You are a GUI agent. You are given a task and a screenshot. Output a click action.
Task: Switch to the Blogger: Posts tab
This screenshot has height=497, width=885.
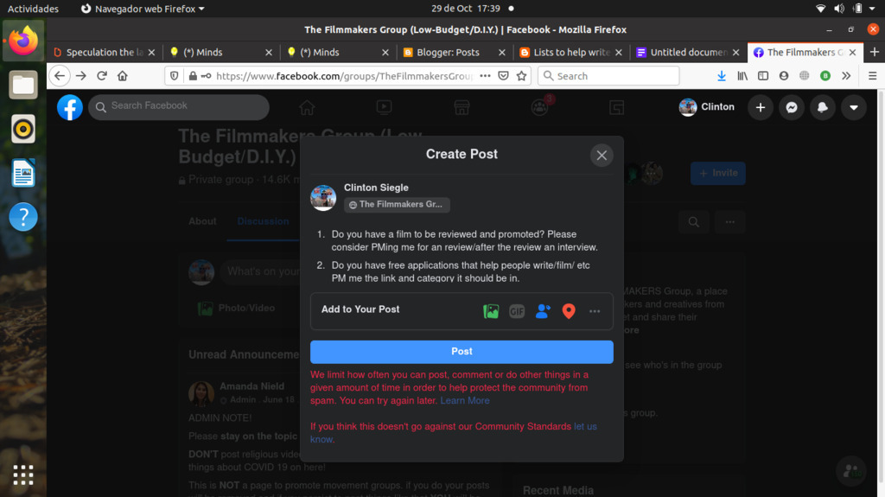448,53
